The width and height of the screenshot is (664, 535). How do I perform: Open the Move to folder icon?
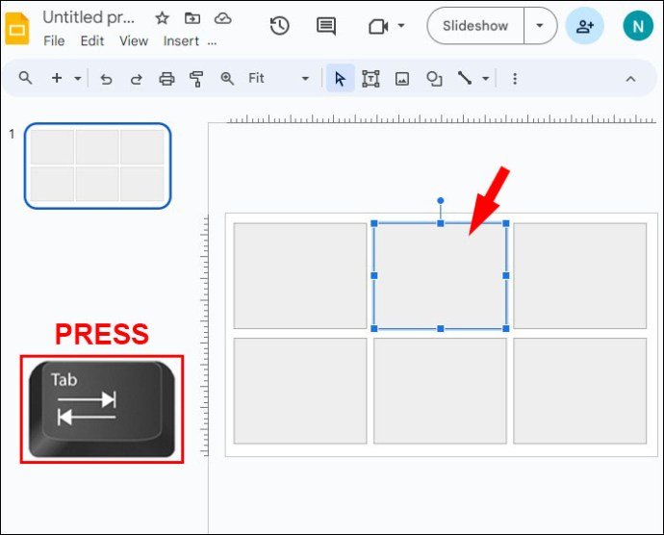click(x=192, y=18)
